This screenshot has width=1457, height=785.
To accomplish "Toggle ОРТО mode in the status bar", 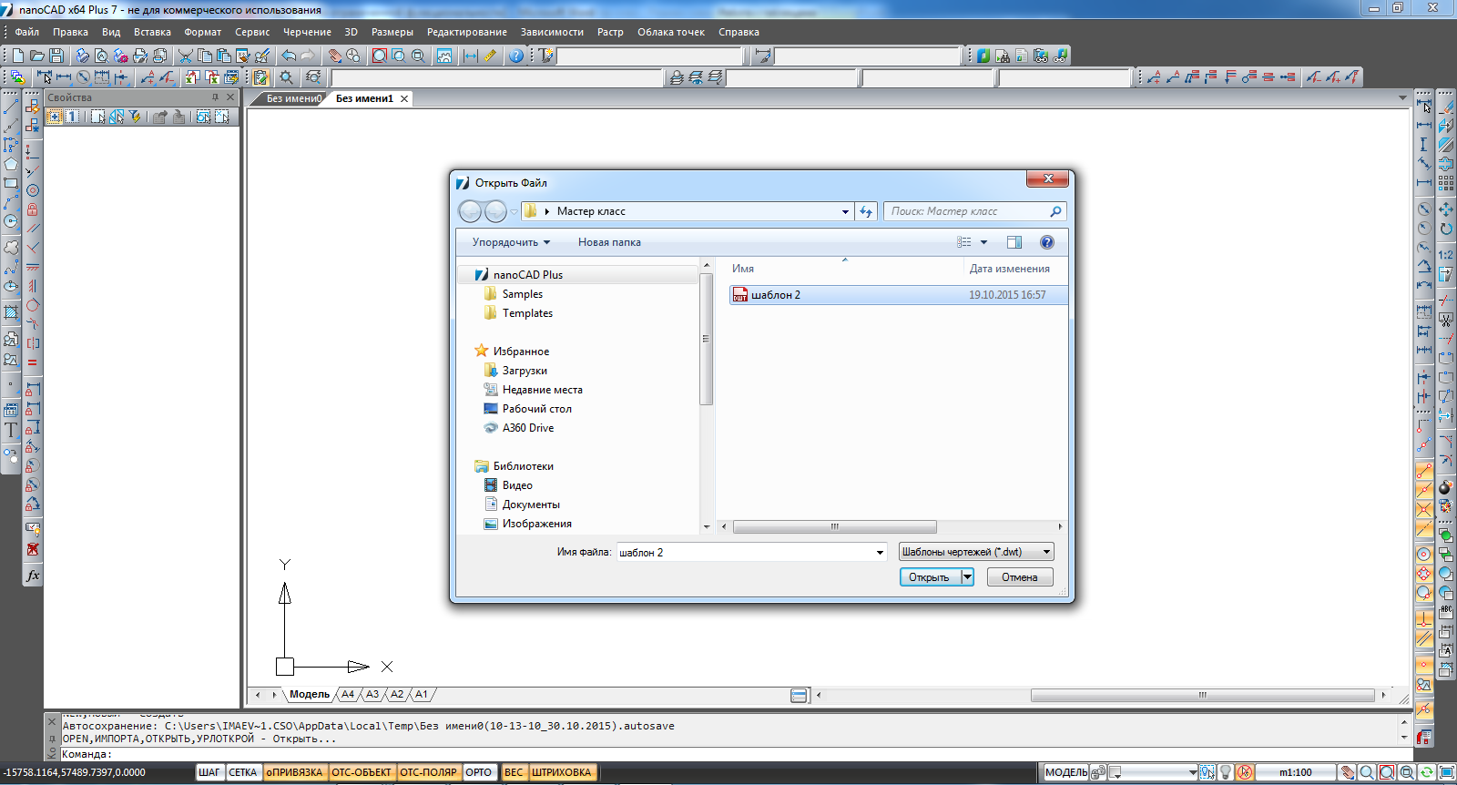I will pos(478,772).
